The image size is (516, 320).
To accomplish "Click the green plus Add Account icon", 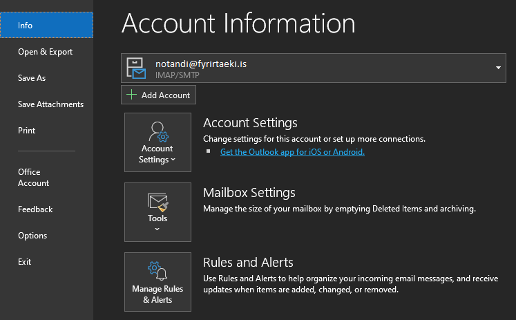I will 131,95.
